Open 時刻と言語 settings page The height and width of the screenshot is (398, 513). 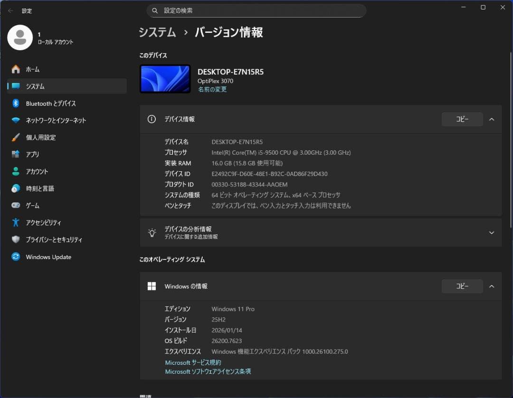click(40, 189)
